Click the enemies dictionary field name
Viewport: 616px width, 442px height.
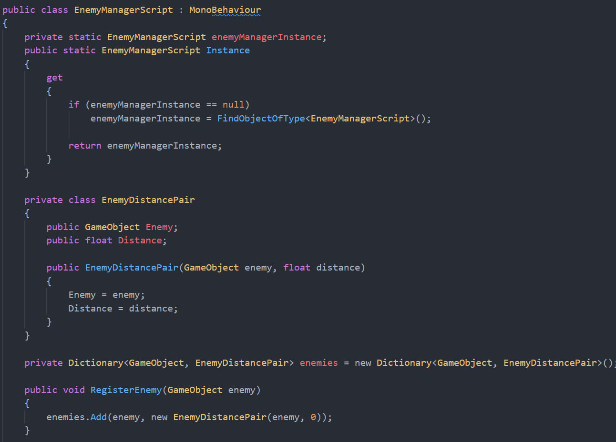coord(318,363)
